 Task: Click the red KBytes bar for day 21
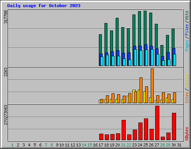(x=123, y=130)
